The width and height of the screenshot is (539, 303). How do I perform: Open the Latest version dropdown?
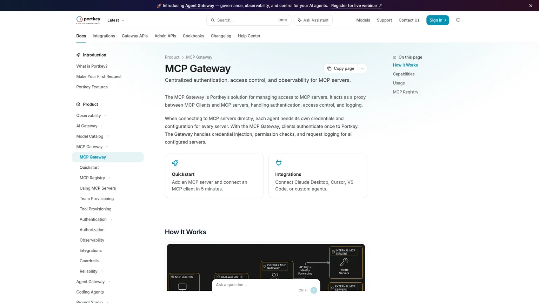[x=116, y=20]
